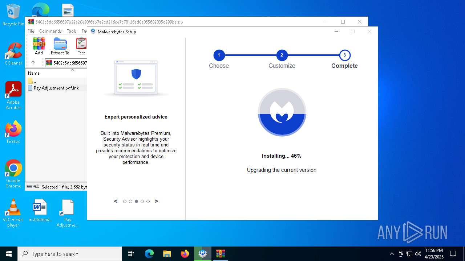The height and width of the screenshot is (261, 465).
Task: Switch to Malwarebytes Setup taskbar button
Action: [x=203, y=254]
